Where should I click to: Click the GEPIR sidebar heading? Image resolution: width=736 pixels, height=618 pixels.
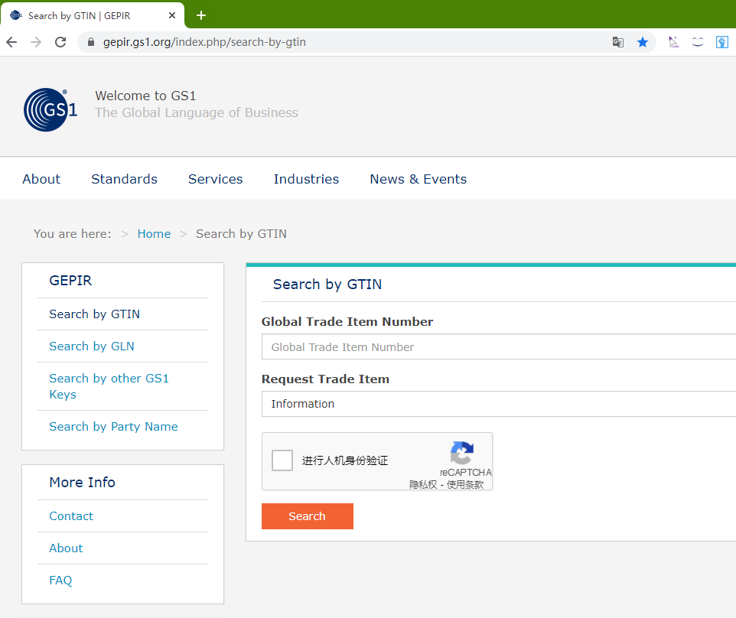click(x=70, y=281)
